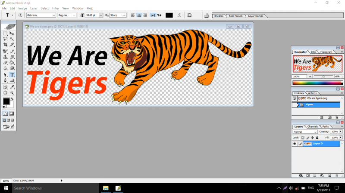
Task: Open the file browser icon in options bar
Action: click(x=207, y=15)
